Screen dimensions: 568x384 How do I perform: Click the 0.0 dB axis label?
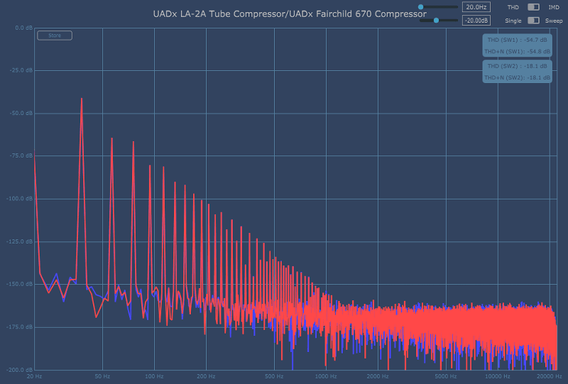point(24,28)
